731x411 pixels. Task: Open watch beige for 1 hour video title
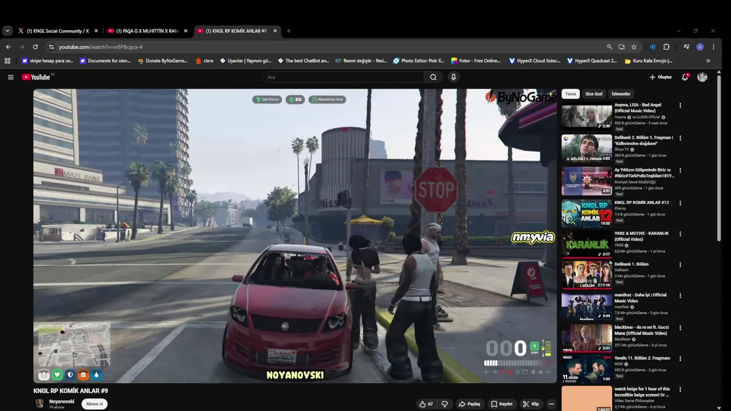[642, 392]
